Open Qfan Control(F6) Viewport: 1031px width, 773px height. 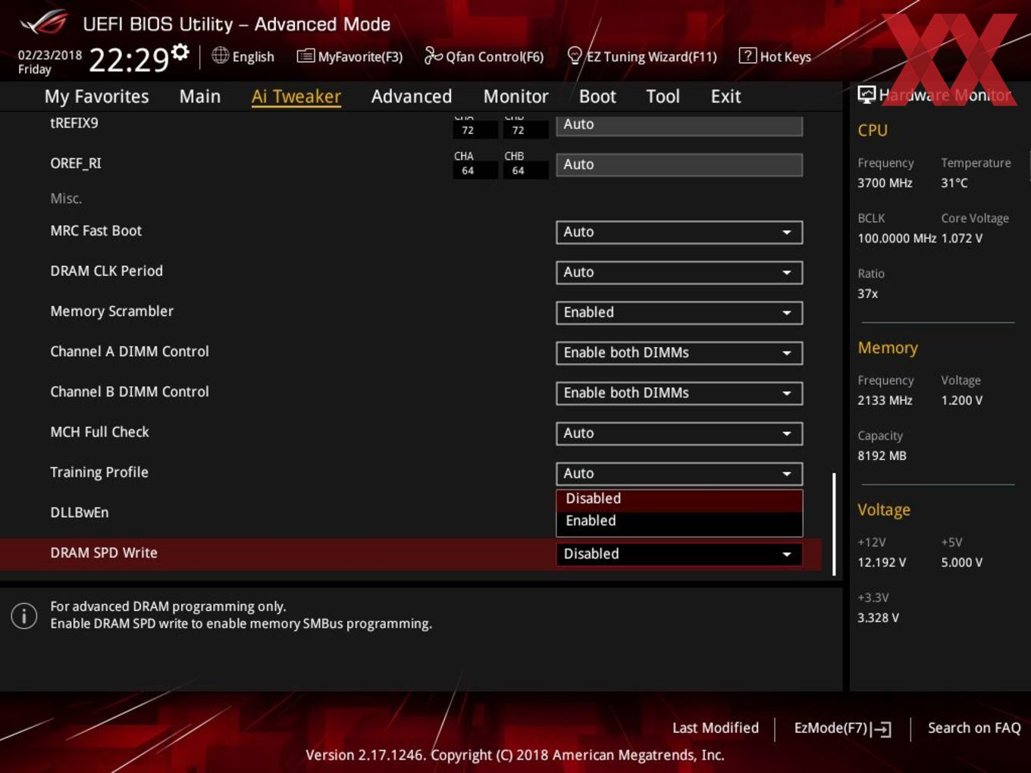[484, 56]
